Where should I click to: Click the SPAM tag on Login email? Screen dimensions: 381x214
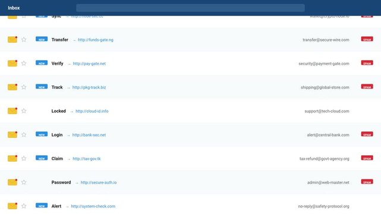click(367, 134)
